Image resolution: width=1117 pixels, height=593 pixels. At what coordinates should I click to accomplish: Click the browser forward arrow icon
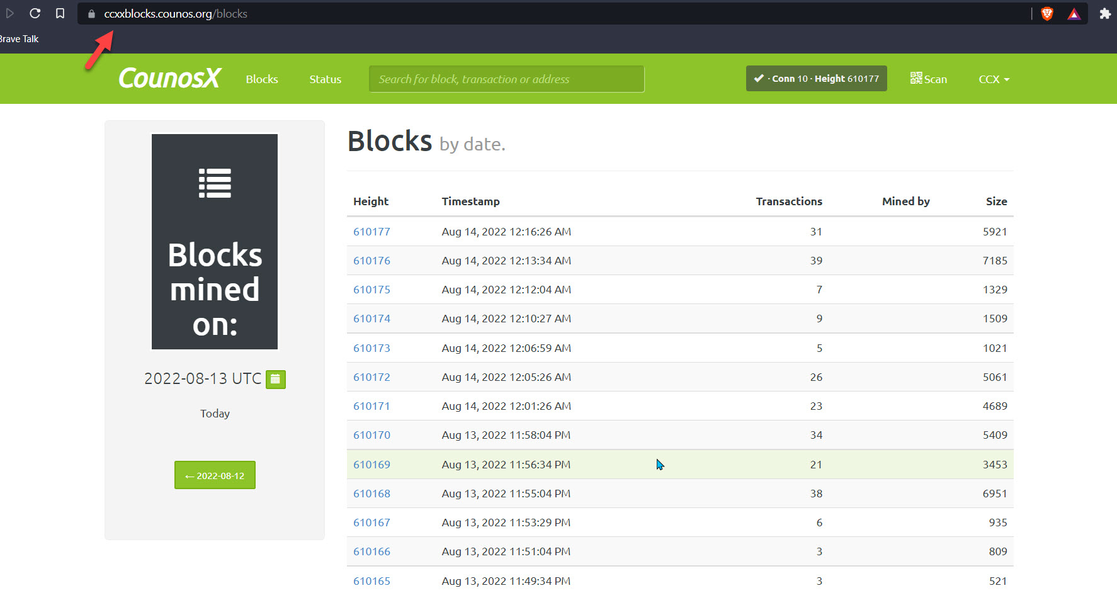click(9, 13)
